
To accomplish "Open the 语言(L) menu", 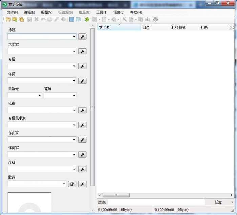I will pyautogui.click(x=119, y=12).
